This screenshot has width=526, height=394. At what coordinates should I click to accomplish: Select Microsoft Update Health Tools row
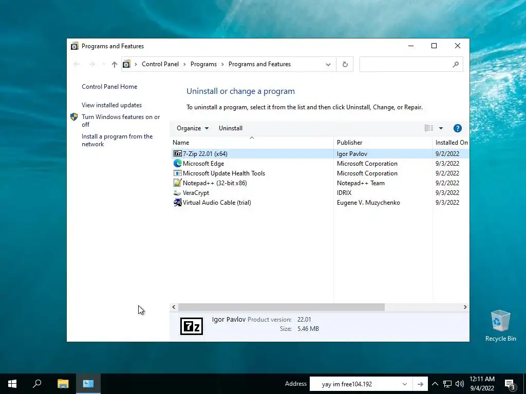pyautogui.click(x=320, y=173)
